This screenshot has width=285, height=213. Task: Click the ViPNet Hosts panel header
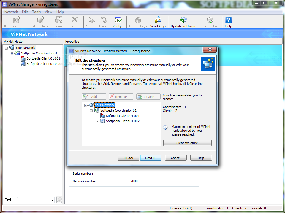coord(33,42)
